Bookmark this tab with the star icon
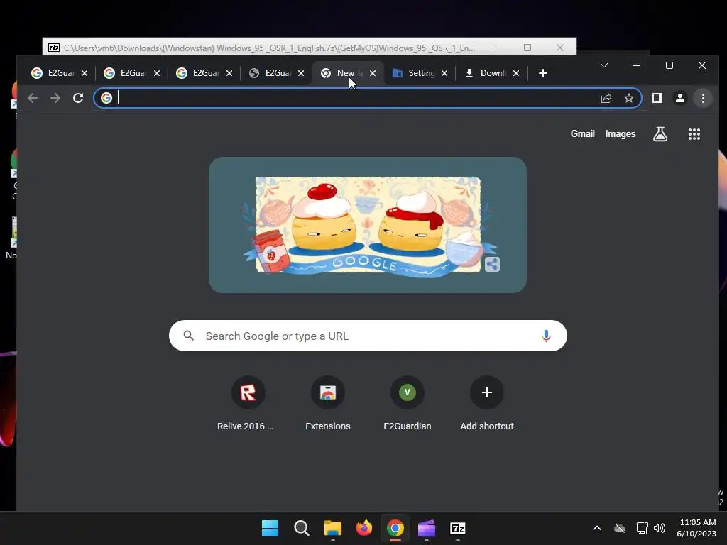The image size is (727, 545). (629, 98)
